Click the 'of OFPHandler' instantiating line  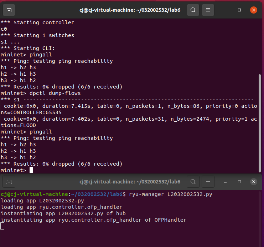pyautogui.click(x=93, y=220)
